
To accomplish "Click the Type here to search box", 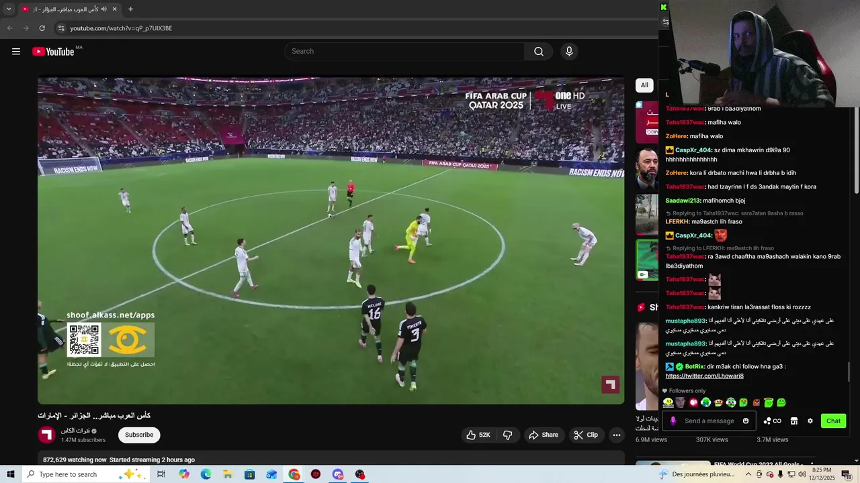I will click(x=86, y=474).
